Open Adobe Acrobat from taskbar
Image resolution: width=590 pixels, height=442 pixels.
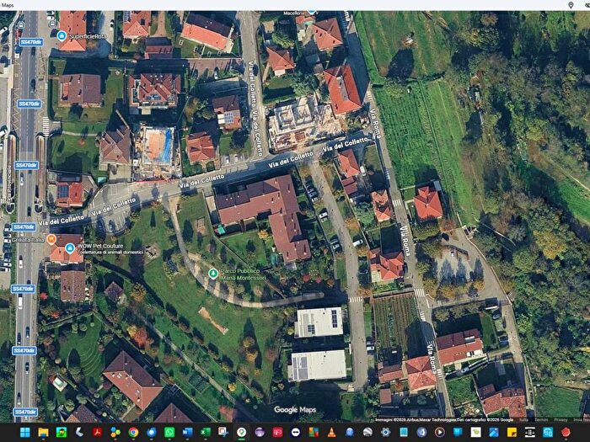coord(98,432)
